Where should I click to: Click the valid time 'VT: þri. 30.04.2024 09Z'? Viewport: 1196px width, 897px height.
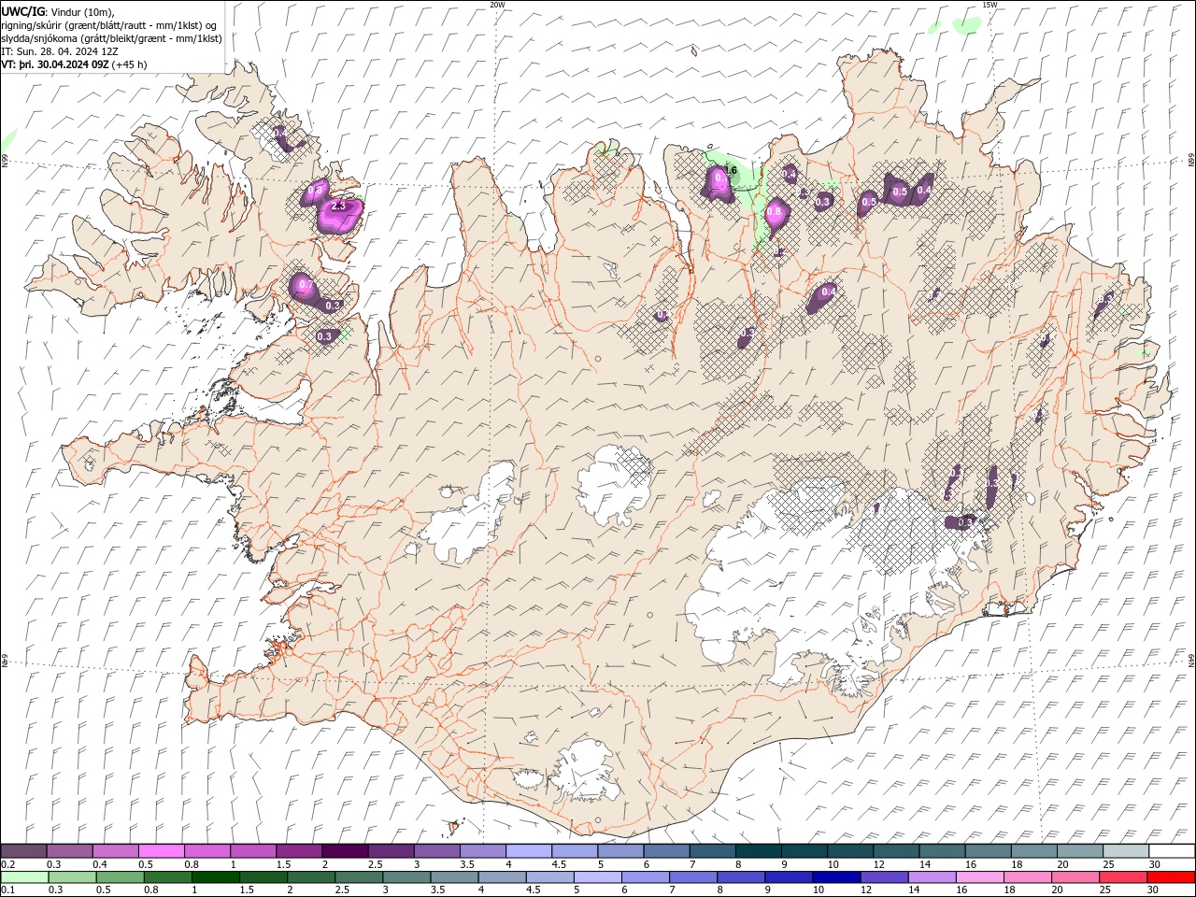click(x=55, y=64)
